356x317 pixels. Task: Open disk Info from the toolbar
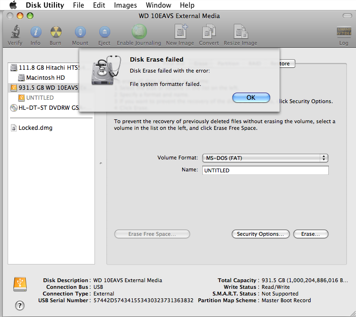pyautogui.click(x=36, y=32)
